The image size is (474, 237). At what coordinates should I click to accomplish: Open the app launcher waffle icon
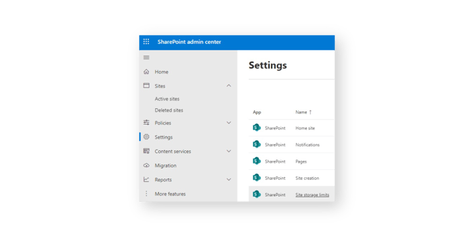[146, 42]
